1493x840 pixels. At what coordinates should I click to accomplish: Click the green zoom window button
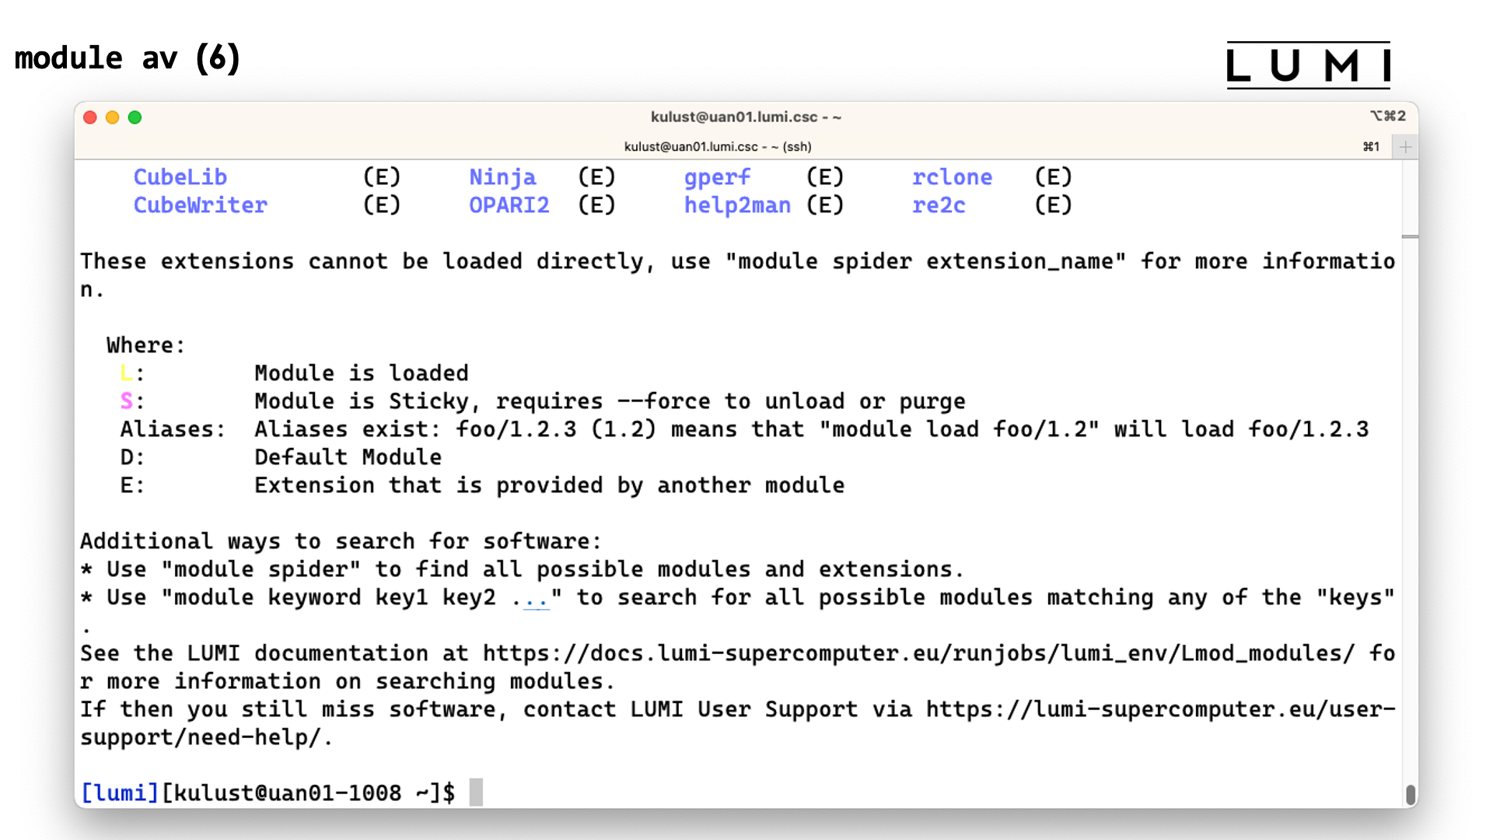[x=135, y=117]
